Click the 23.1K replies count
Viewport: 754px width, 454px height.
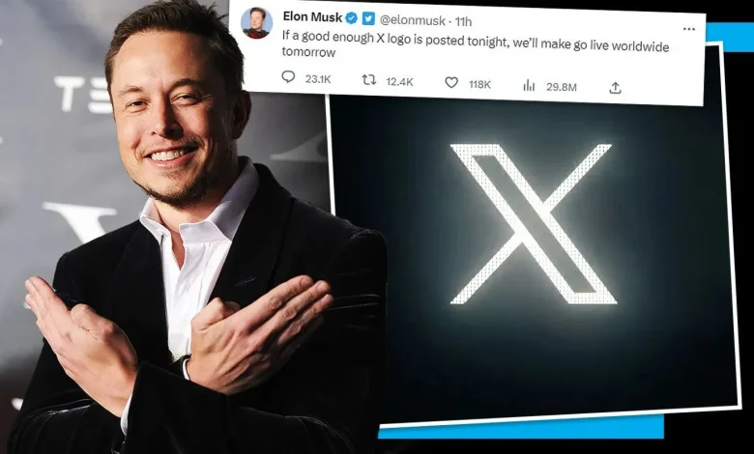pyautogui.click(x=318, y=79)
